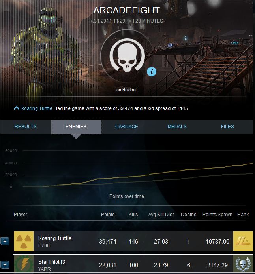Click Roaring Turttle name in player table
This screenshot has height=274, width=255.
[x=55, y=238]
